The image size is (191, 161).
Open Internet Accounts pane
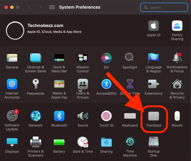click(x=12, y=84)
